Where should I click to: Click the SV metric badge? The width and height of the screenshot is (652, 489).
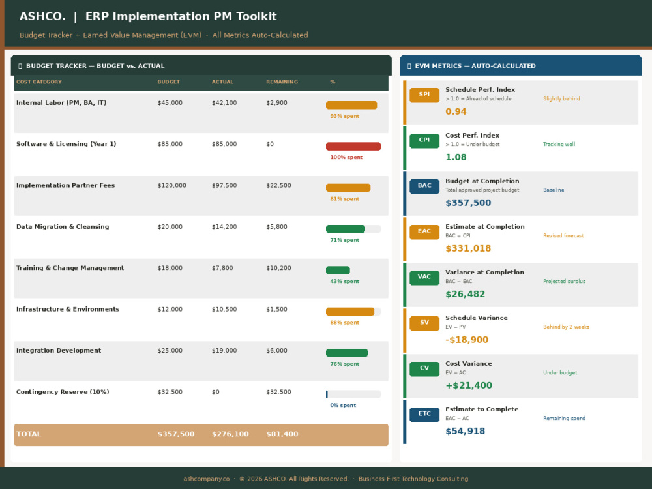[424, 323]
